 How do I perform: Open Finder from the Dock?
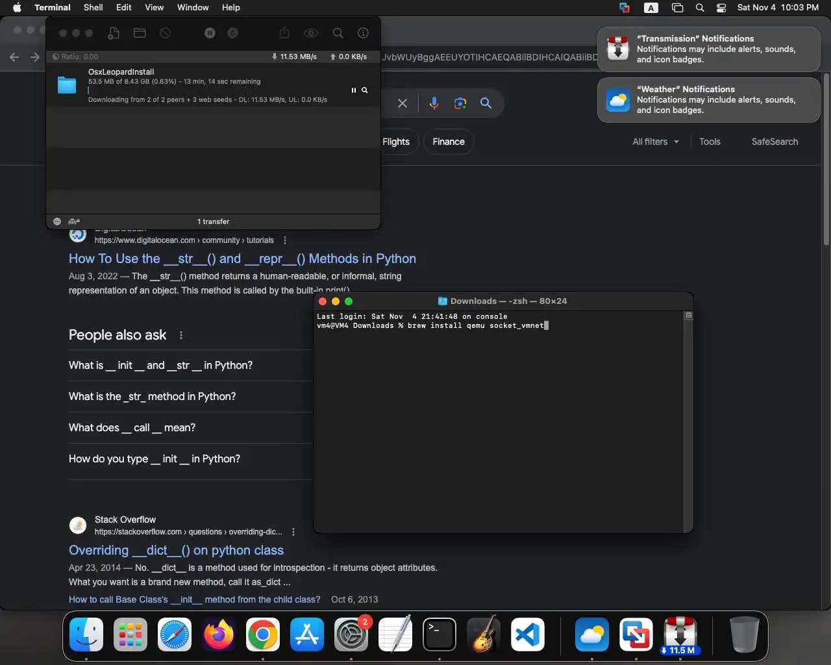coord(86,634)
